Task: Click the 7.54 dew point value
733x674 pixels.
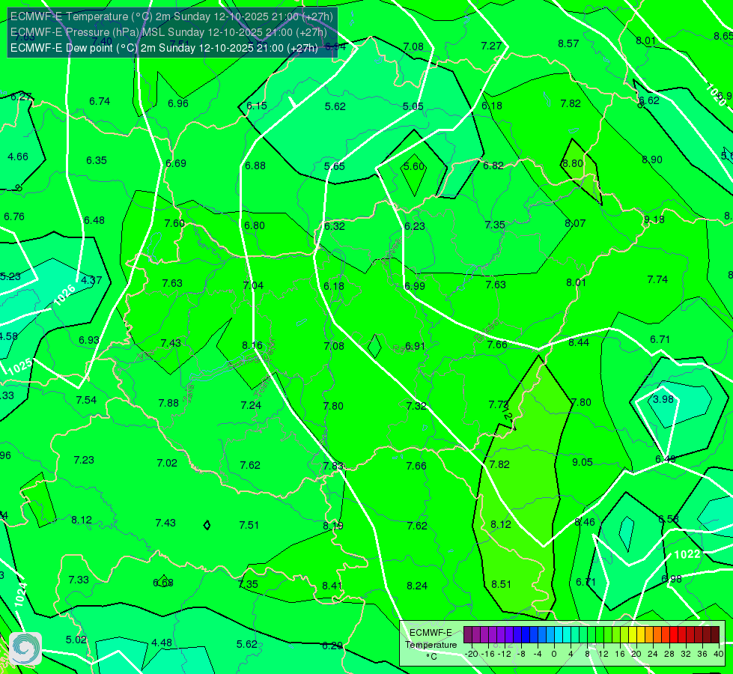Action: pos(86,400)
